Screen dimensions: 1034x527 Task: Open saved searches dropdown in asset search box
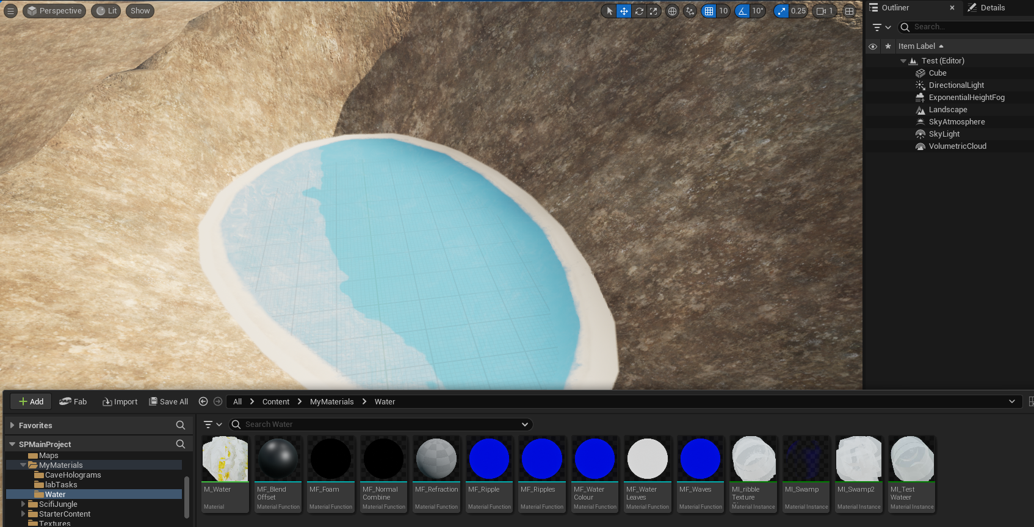coord(525,425)
